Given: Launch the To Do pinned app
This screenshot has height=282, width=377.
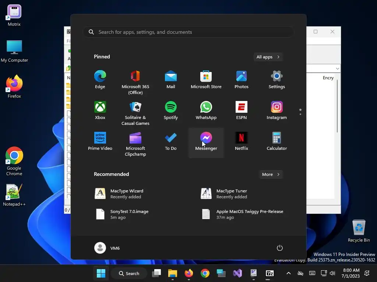Looking at the screenshot, I should coord(171,142).
